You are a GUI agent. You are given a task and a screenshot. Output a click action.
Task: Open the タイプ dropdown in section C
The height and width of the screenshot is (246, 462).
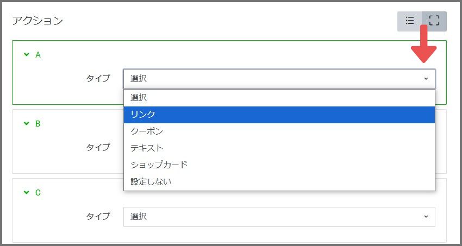coord(279,217)
